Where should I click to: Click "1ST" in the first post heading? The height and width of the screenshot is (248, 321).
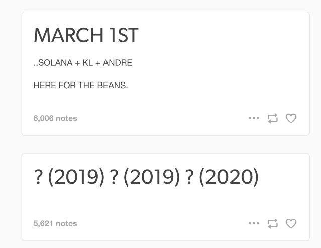(123, 36)
